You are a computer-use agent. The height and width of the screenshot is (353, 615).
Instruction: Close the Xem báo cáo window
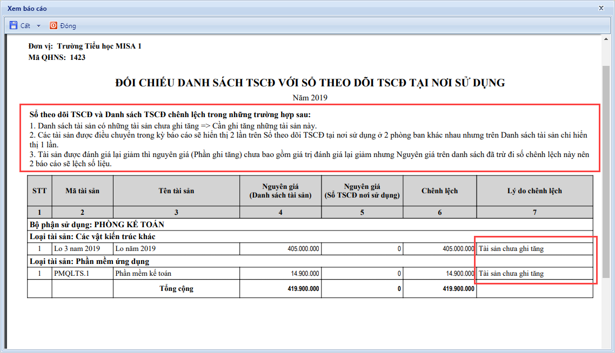(x=601, y=8)
